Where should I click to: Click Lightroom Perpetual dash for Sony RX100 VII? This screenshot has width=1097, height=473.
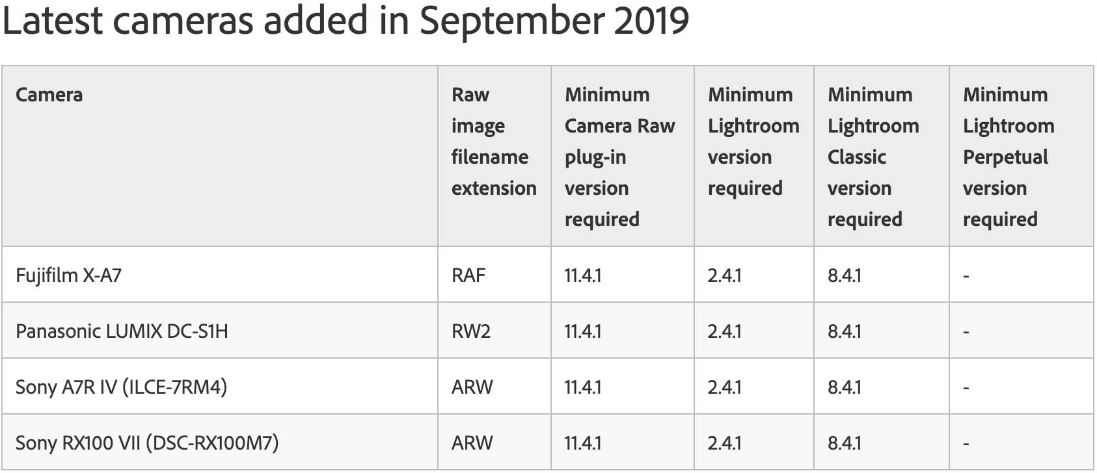coord(966,444)
